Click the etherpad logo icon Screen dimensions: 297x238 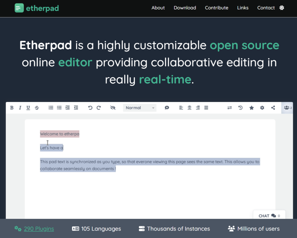(x=19, y=8)
